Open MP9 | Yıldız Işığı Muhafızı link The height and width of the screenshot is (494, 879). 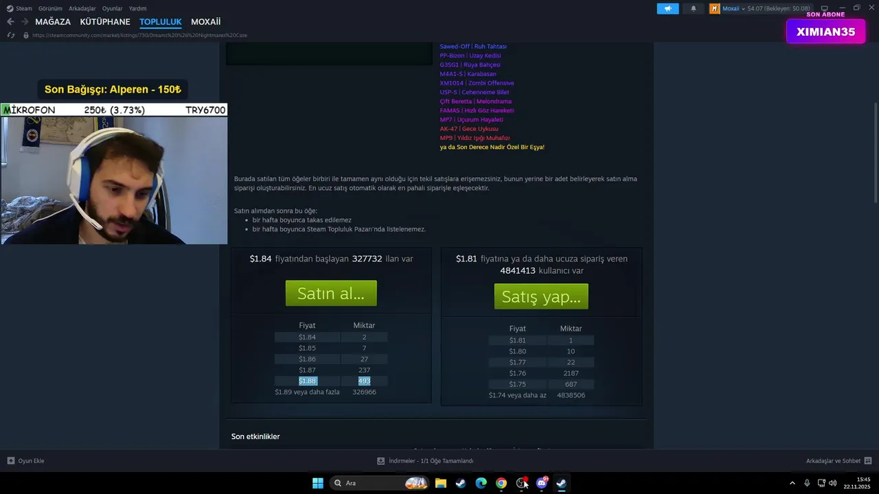click(x=475, y=137)
